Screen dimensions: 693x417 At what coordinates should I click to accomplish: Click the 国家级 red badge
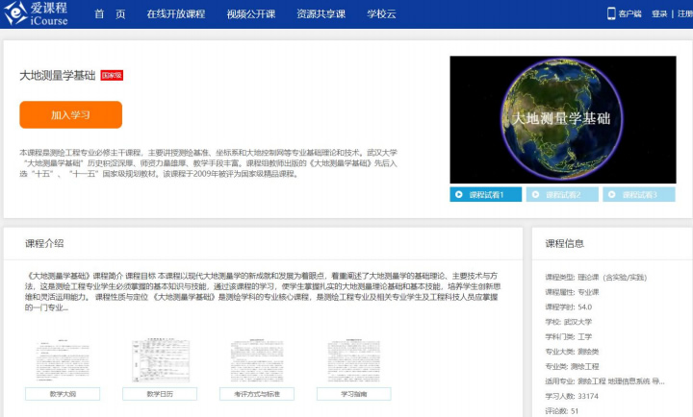click(112, 75)
